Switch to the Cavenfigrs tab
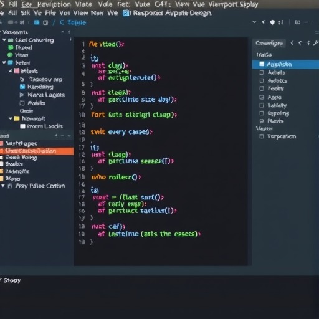Viewport: 319px width, 319px height. coord(269,43)
